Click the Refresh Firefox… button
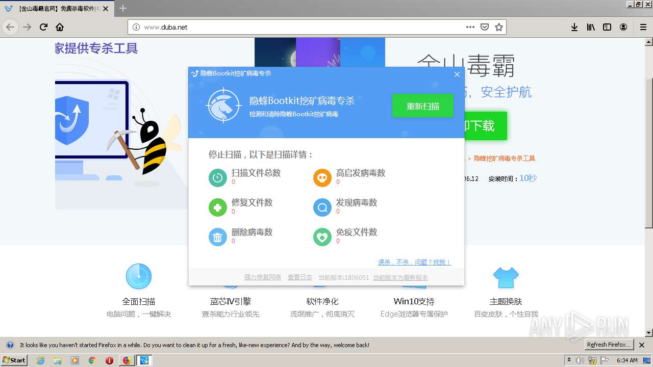Viewport: 653px width, 367px height. click(609, 345)
